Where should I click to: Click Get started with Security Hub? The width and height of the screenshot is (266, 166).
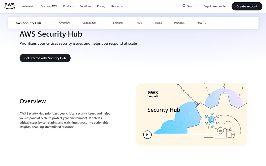45,58
